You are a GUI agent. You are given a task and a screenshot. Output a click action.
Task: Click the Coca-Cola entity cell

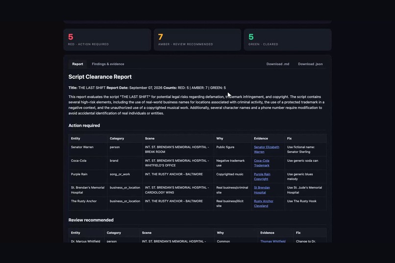[x=88, y=163]
